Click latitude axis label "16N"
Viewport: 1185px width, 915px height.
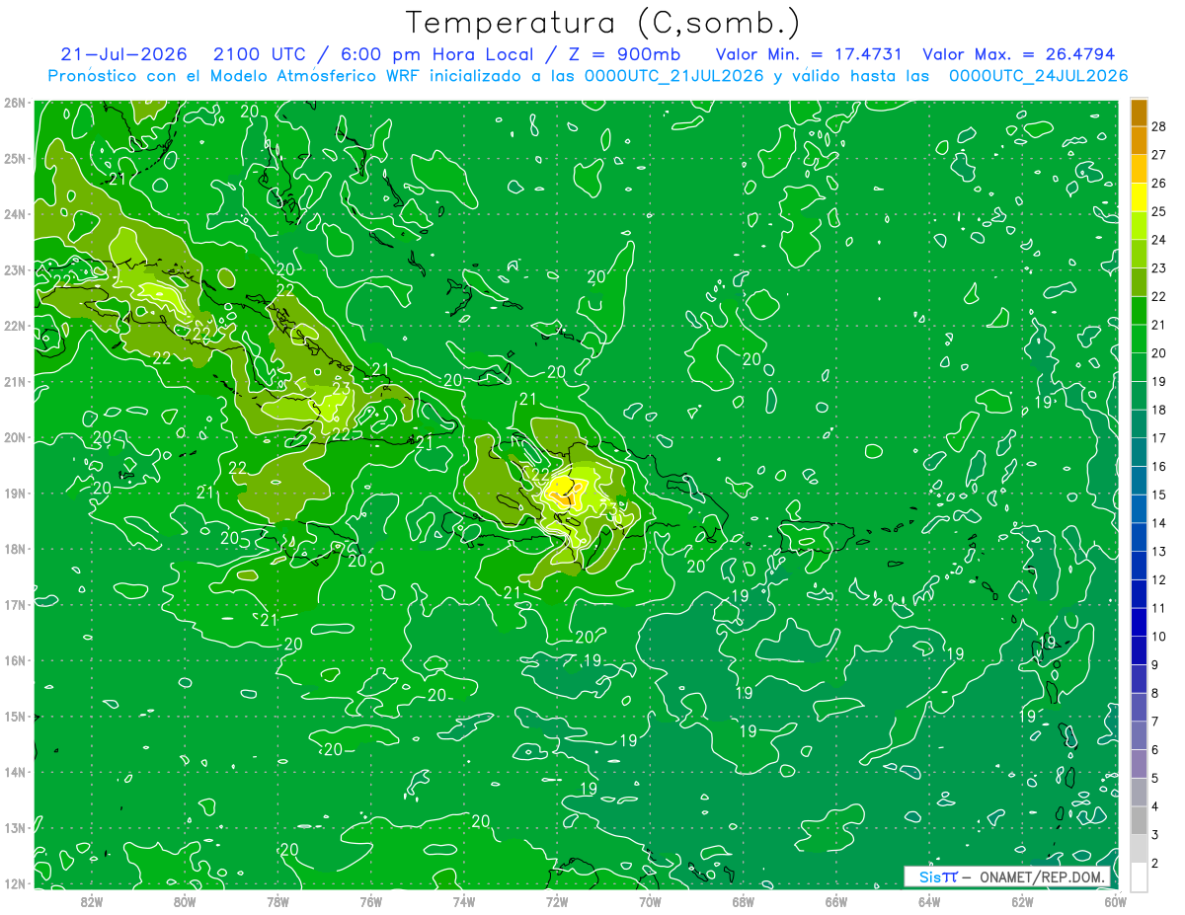pos(14,660)
